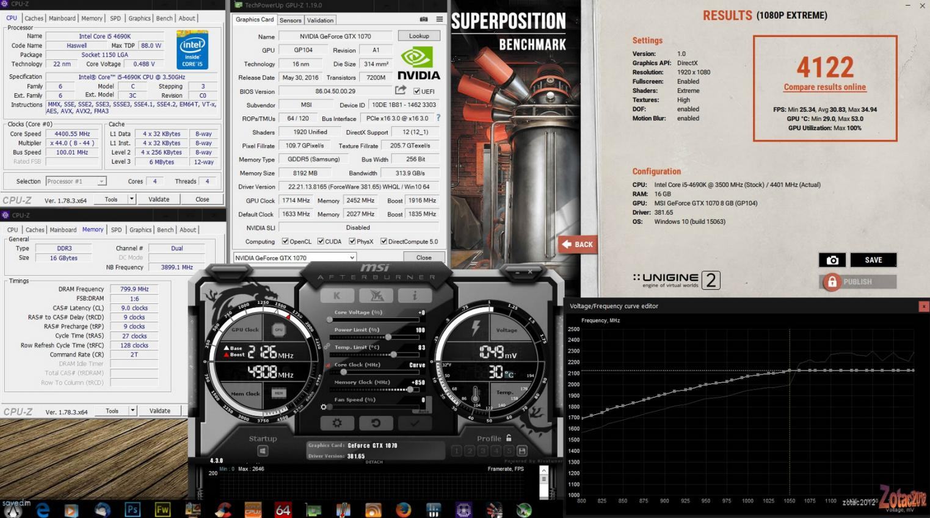Take a Superposition screenshot with camera button
The height and width of the screenshot is (518, 930).
(x=832, y=260)
